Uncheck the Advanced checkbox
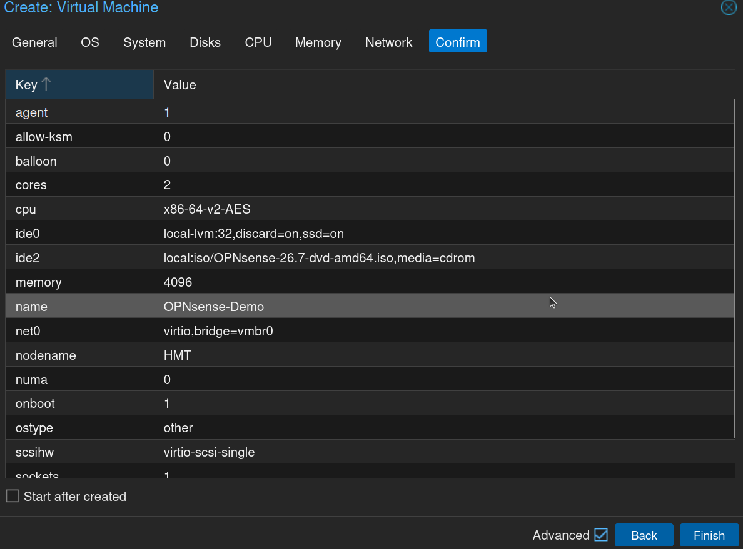The image size is (743, 549). pyautogui.click(x=601, y=535)
